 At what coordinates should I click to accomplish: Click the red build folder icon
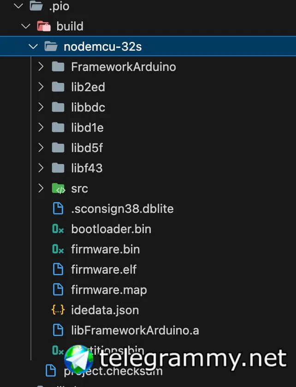(x=44, y=26)
